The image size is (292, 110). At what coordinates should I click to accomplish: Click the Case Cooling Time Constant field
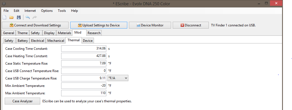84,48
